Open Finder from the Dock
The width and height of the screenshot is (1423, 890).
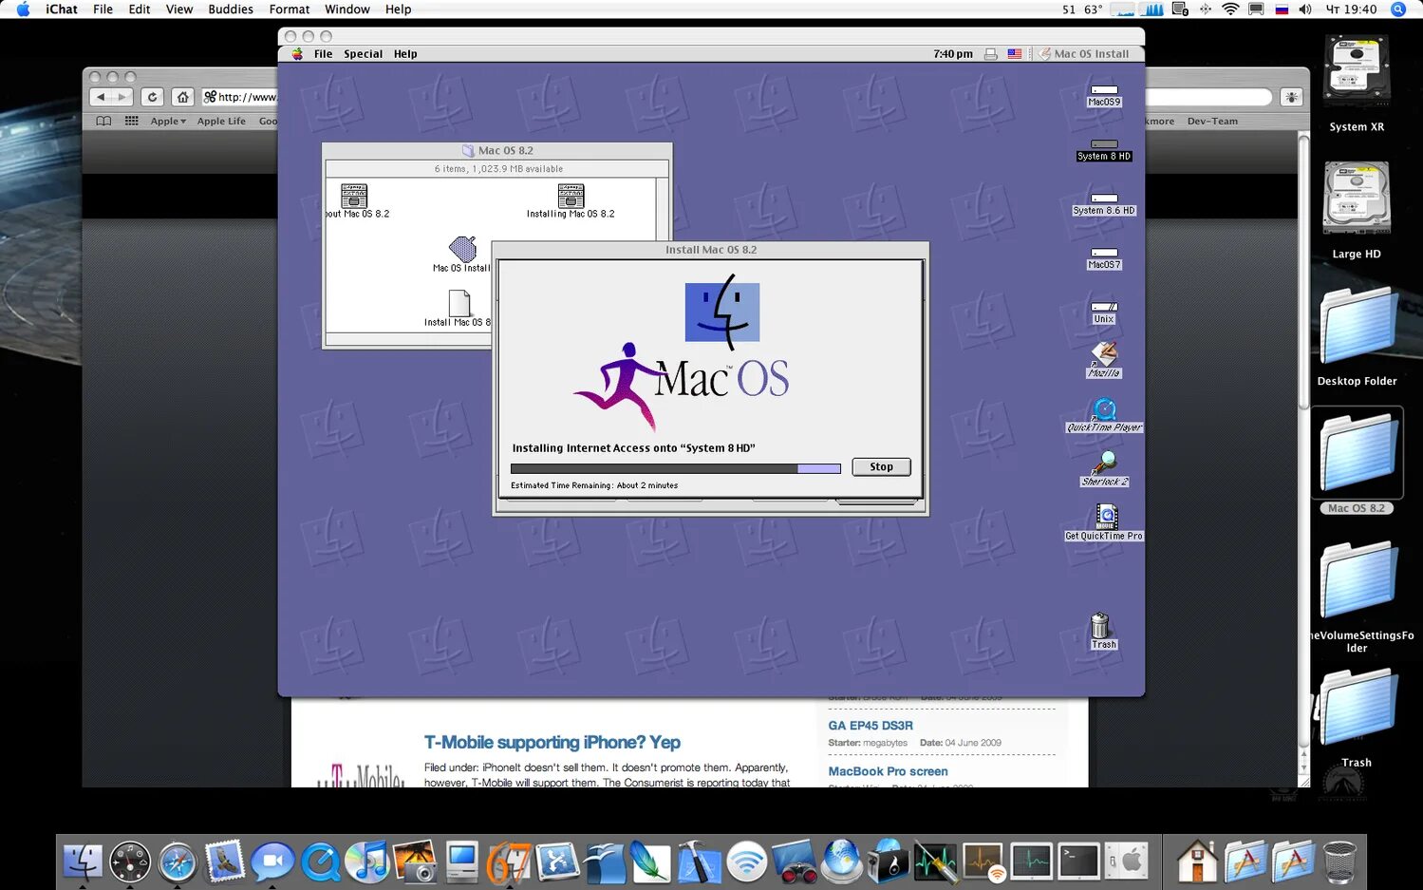84,862
